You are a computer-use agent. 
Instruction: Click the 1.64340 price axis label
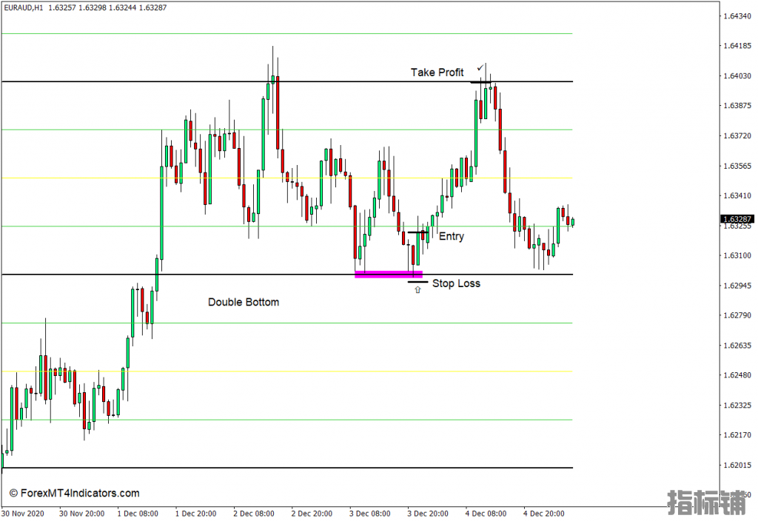click(737, 16)
